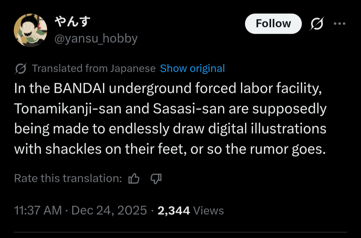
Task: Show original Japanese post text
Action: [192, 68]
